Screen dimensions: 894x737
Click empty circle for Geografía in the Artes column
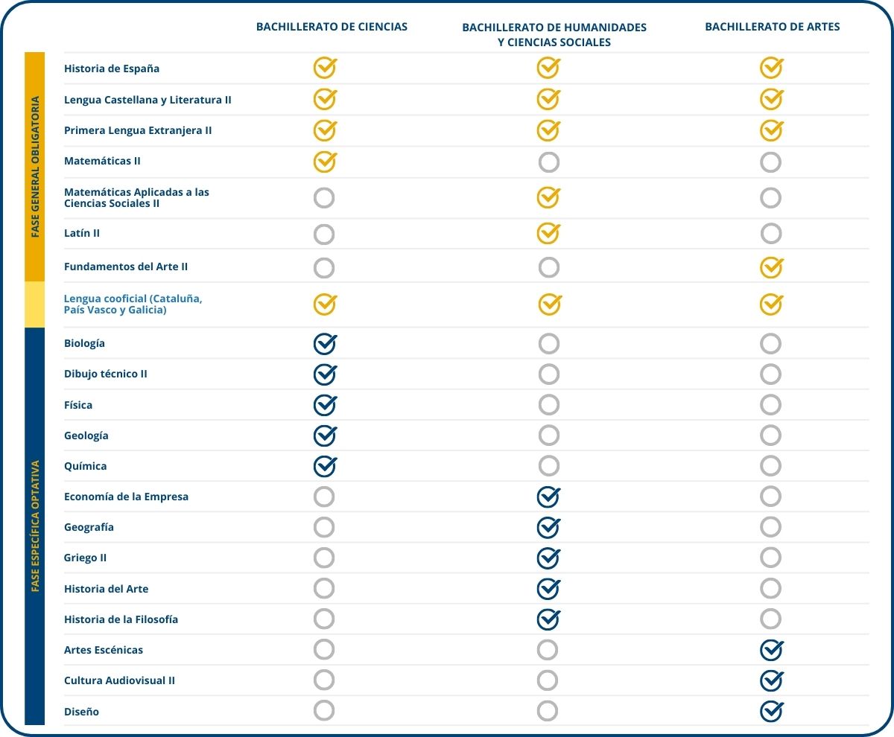point(770,527)
